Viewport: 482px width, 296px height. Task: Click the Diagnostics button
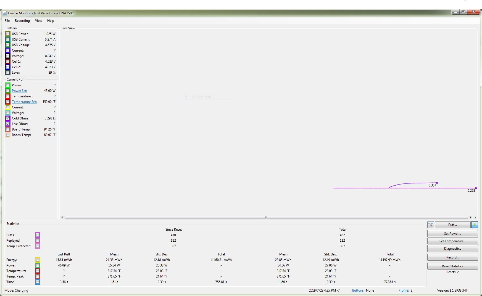(452, 249)
